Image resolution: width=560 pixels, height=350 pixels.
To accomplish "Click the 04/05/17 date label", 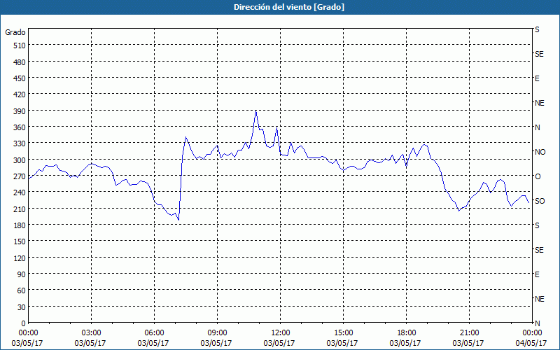I will (531, 343).
